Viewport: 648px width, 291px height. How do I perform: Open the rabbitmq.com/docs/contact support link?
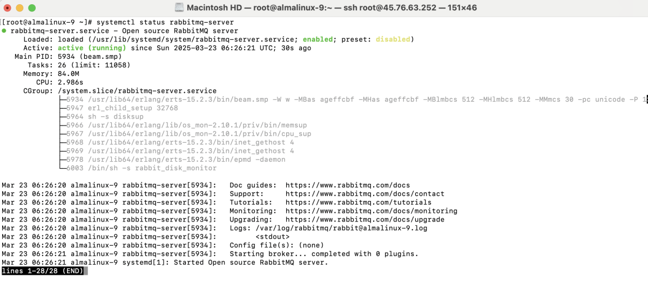pyautogui.click(x=365, y=194)
